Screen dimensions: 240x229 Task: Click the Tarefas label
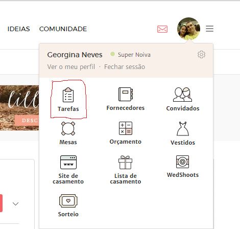pyautogui.click(x=68, y=109)
